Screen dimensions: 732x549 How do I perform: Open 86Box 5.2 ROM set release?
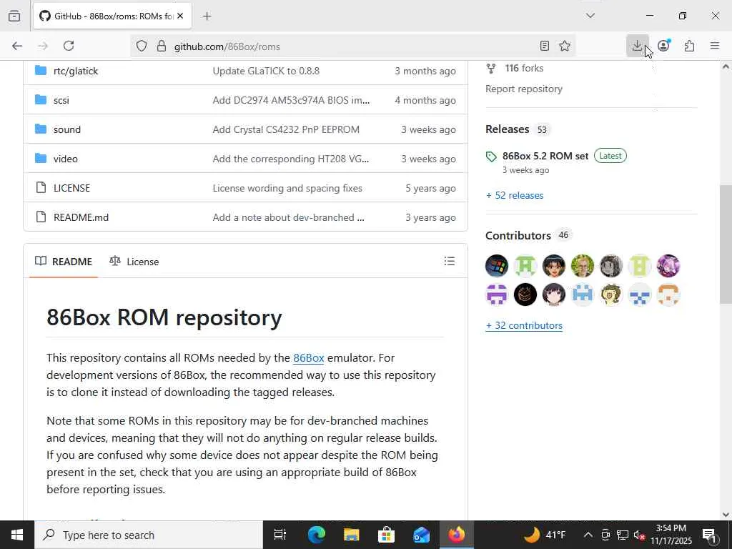tap(545, 156)
